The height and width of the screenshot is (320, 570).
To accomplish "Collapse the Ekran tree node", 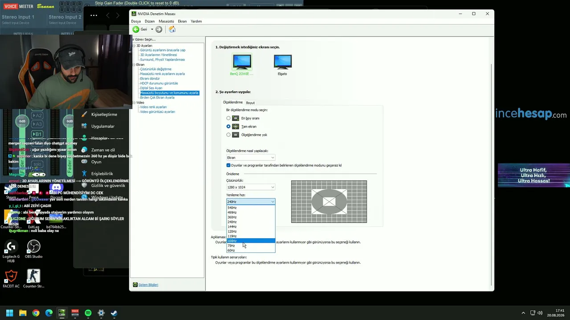I will [134, 64].
